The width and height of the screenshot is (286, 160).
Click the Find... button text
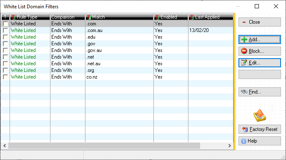tap(255, 92)
